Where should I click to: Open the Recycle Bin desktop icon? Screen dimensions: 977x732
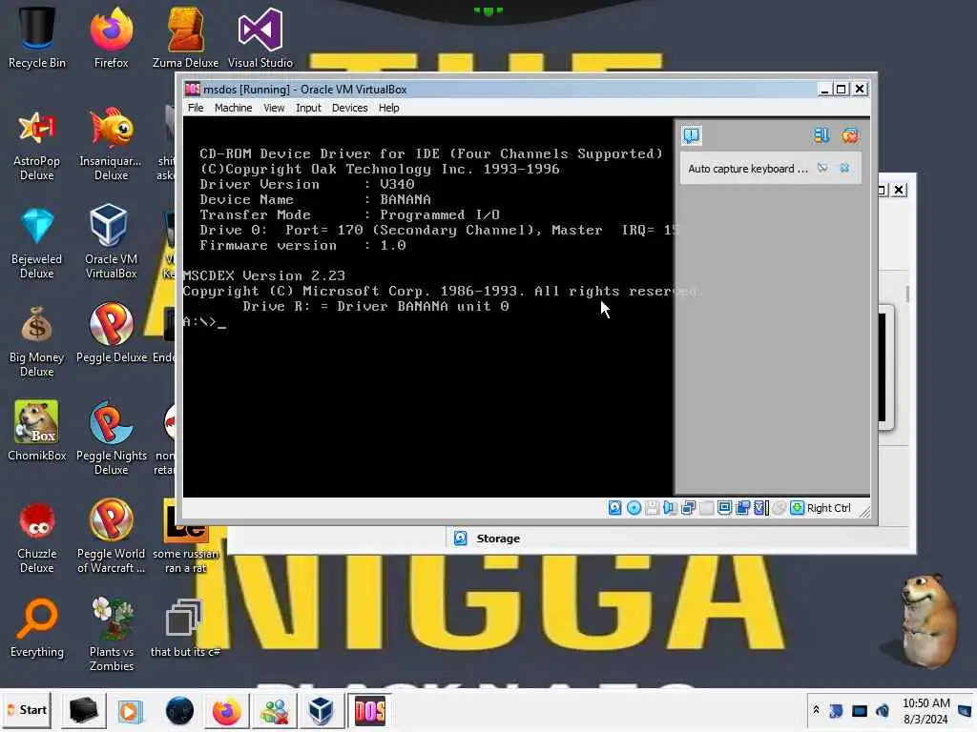(x=37, y=37)
